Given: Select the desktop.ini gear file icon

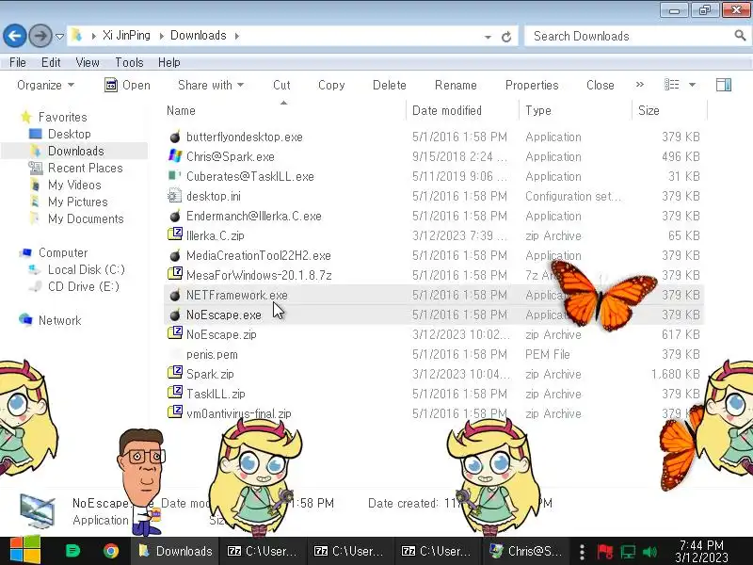Looking at the screenshot, I should [x=174, y=196].
